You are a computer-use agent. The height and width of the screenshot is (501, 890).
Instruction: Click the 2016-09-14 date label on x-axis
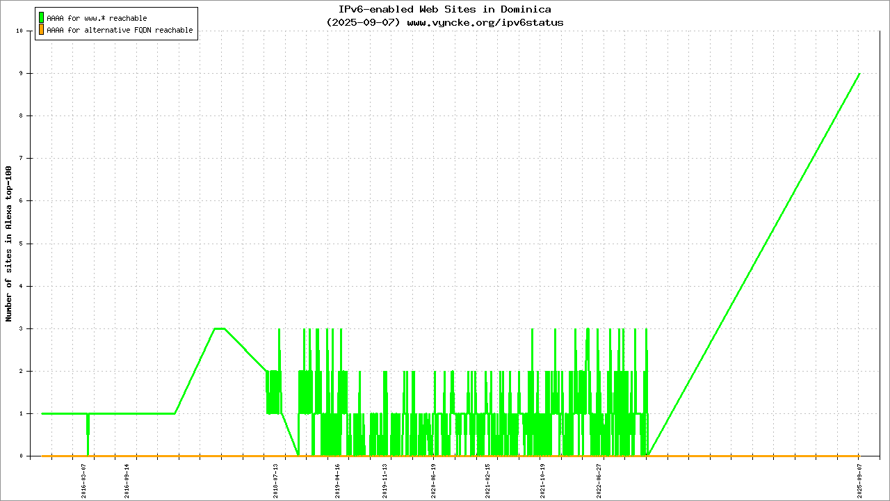pyautogui.click(x=127, y=481)
